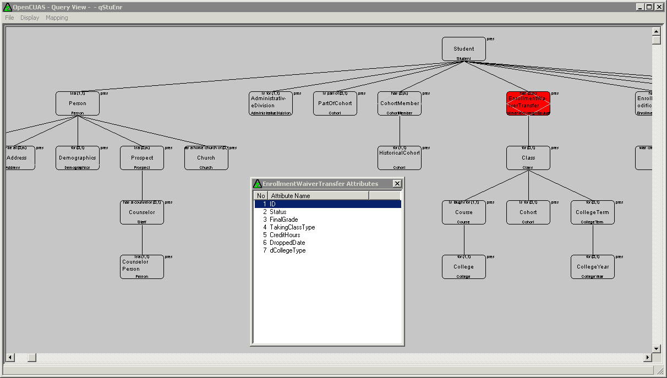
Task: Click the Demographics node
Action: tap(78, 158)
